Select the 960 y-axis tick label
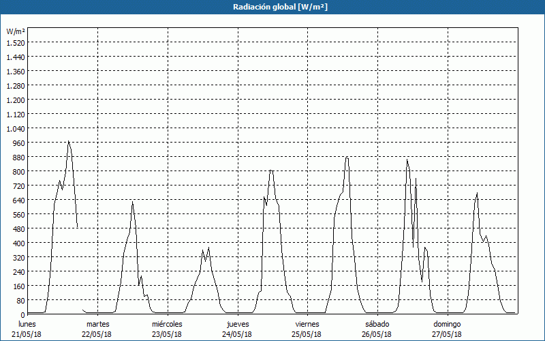 [17, 143]
